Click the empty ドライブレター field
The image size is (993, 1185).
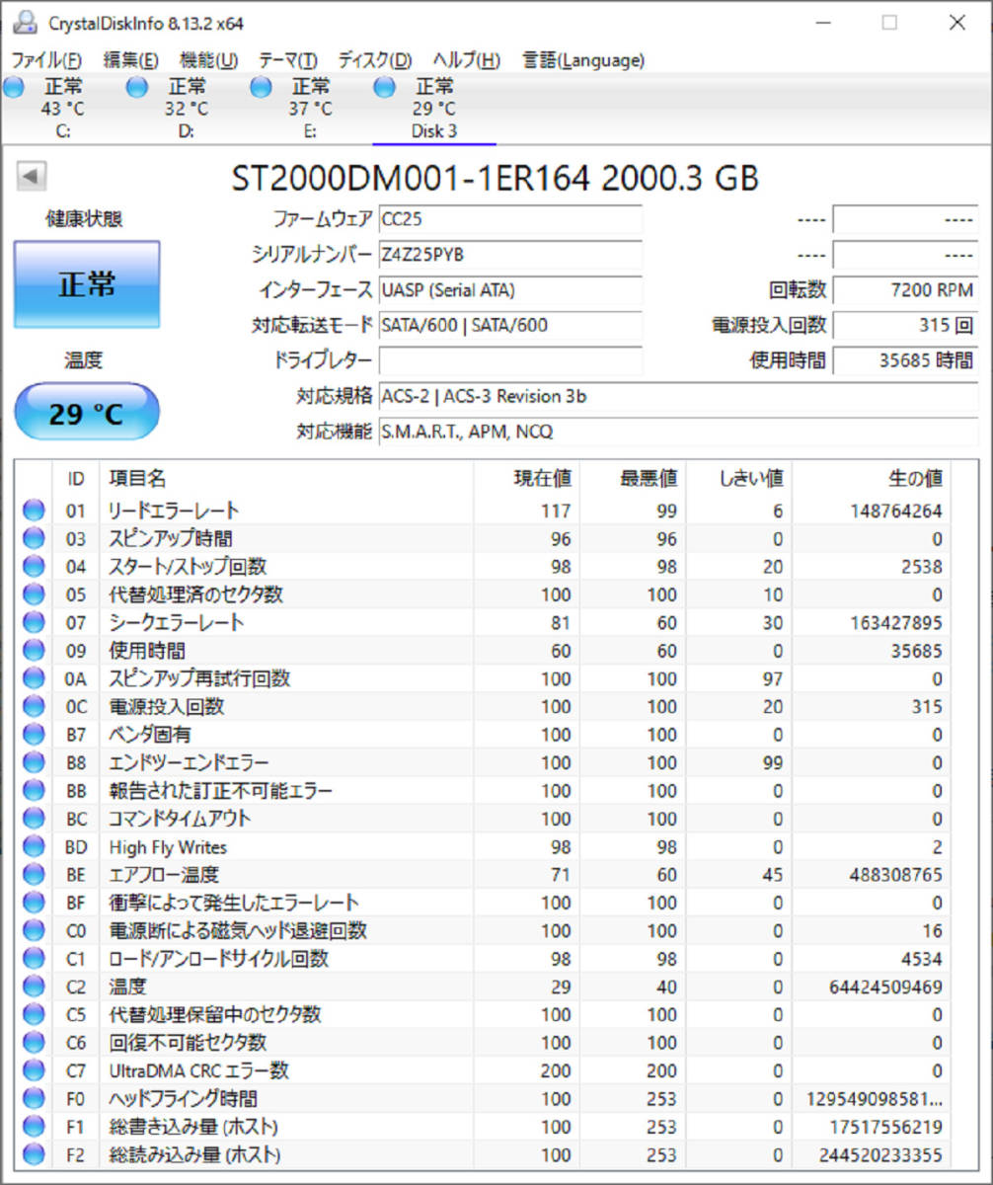pyautogui.click(x=510, y=360)
